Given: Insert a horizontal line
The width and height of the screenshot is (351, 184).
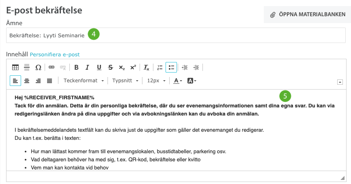Looking at the screenshot, I should [x=27, y=67].
